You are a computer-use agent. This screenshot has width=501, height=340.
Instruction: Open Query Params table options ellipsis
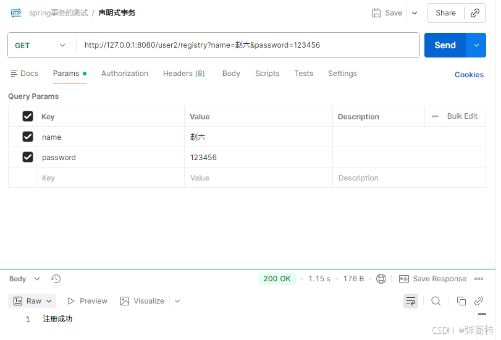click(434, 116)
